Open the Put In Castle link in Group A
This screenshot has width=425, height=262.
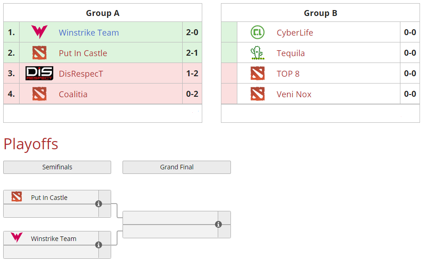tap(83, 53)
